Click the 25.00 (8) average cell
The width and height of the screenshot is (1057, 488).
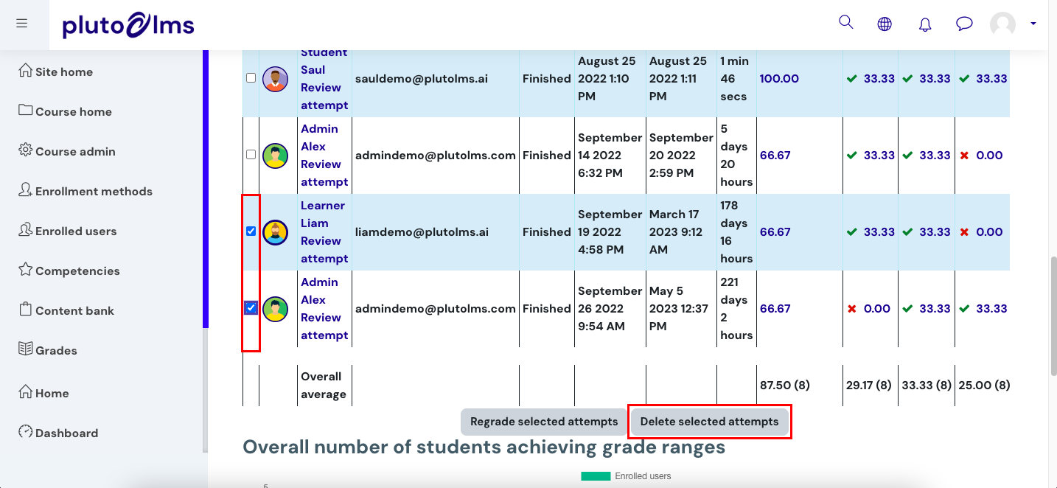[984, 386]
